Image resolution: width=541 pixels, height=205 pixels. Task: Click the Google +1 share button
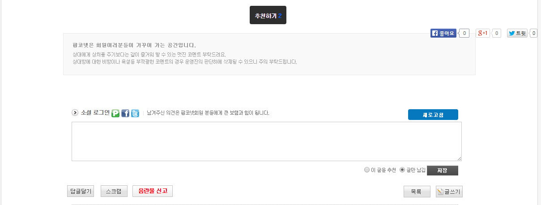[483, 33]
